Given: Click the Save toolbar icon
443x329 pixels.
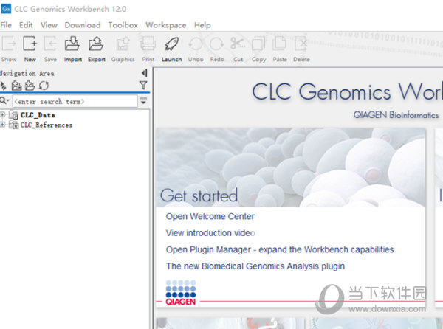Looking at the screenshot, I should pos(50,44).
